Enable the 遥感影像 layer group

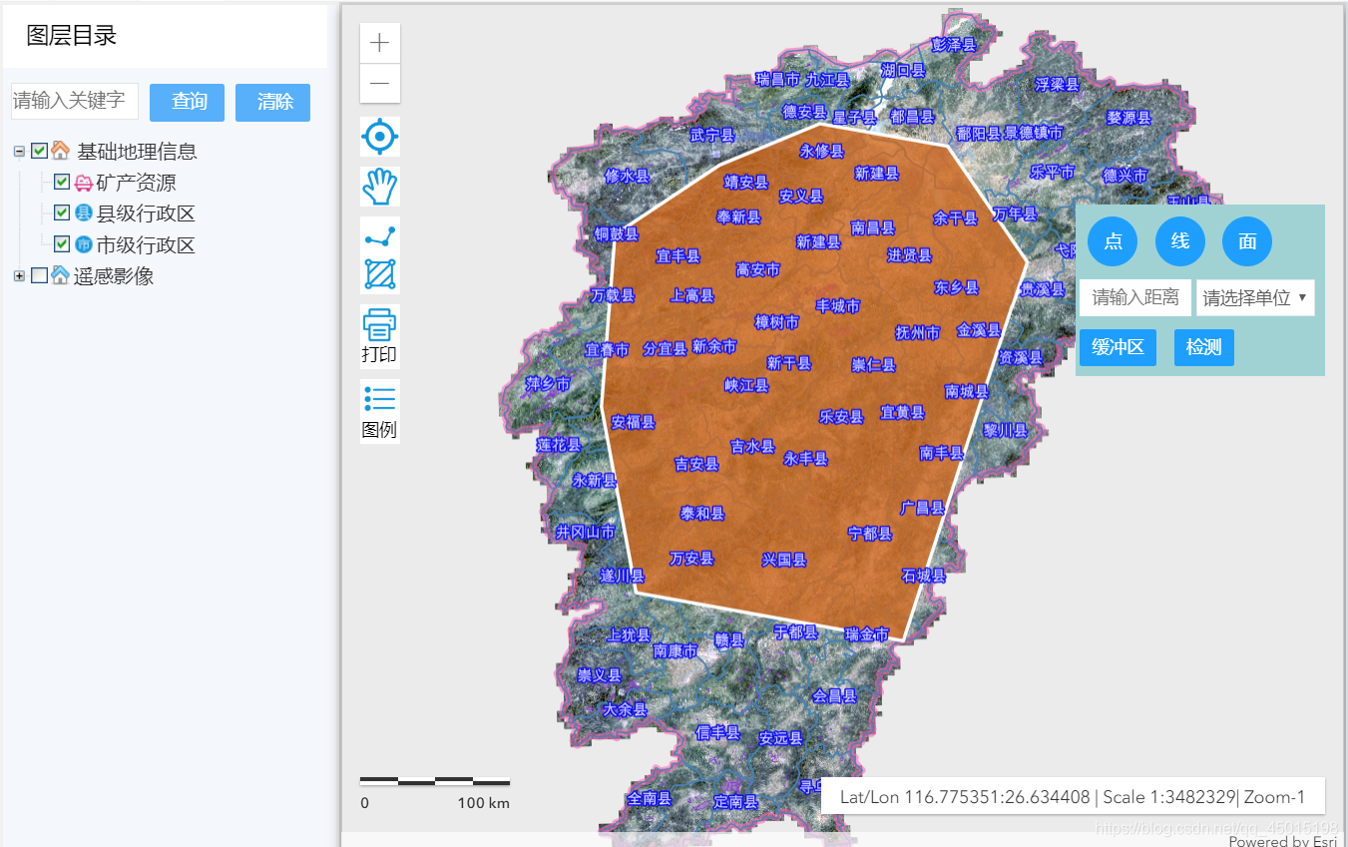point(38,275)
